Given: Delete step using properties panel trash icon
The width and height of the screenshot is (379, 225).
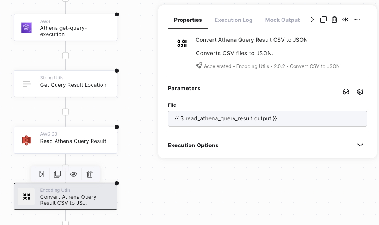Looking at the screenshot, I should [334, 20].
